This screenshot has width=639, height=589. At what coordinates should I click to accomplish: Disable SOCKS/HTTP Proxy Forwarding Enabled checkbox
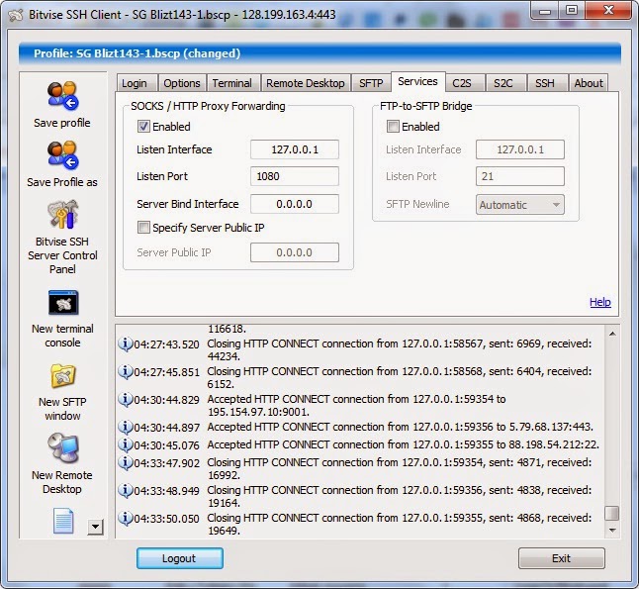coord(143,127)
